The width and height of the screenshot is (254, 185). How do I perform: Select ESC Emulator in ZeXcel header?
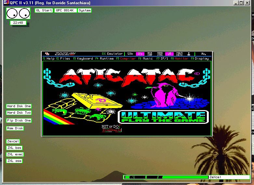pyautogui.click(x=112, y=54)
